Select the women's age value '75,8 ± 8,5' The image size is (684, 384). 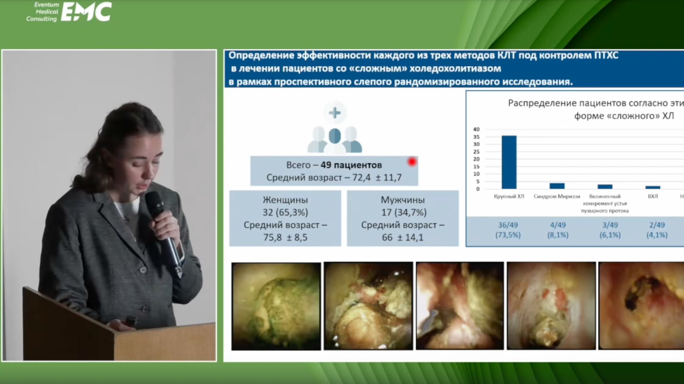[x=285, y=237]
